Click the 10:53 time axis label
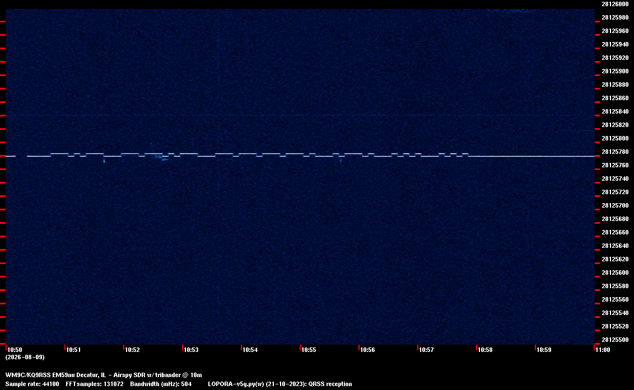This screenshot has width=634, height=390. click(191, 350)
